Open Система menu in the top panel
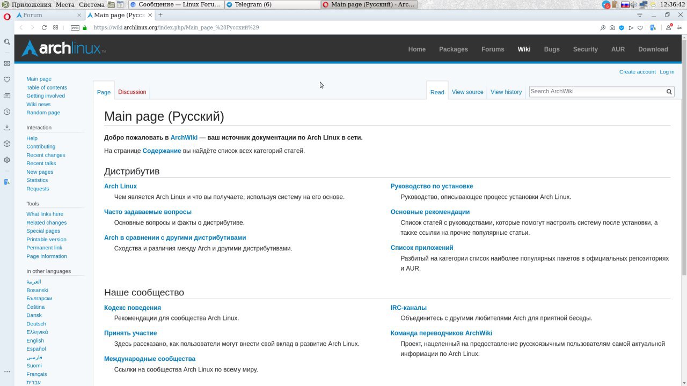 pyautogui.click(x=91, y=4)
